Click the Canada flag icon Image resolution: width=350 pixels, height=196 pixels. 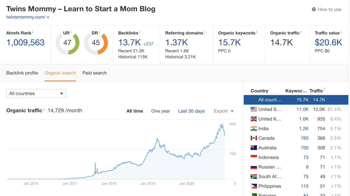(x=253, y=138)
